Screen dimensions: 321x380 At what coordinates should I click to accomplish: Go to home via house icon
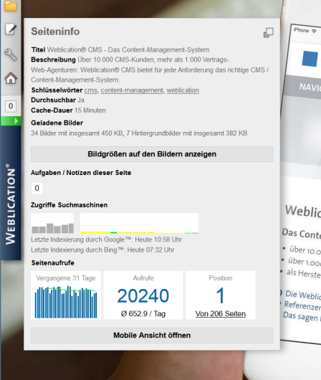pos(11,78)
